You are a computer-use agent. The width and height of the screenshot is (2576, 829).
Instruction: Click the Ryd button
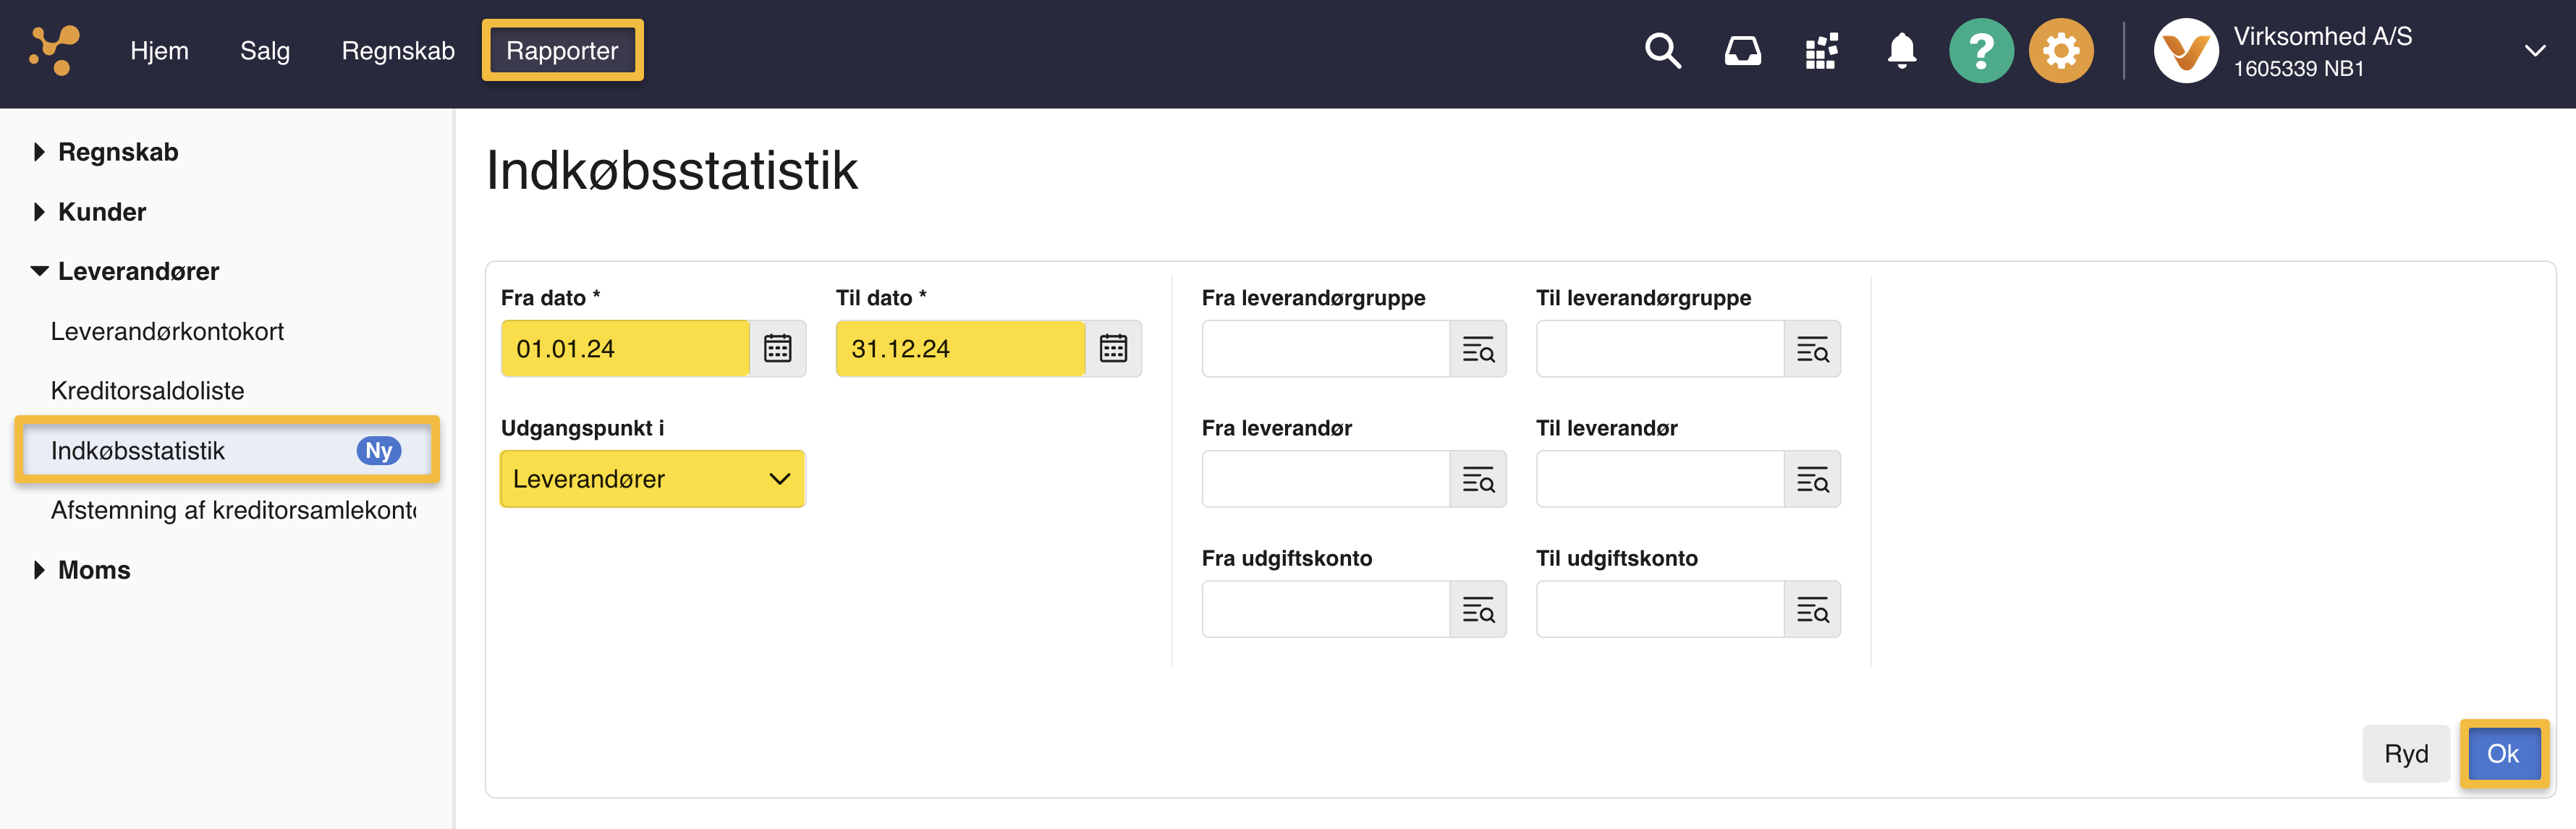click(2405, 753)
